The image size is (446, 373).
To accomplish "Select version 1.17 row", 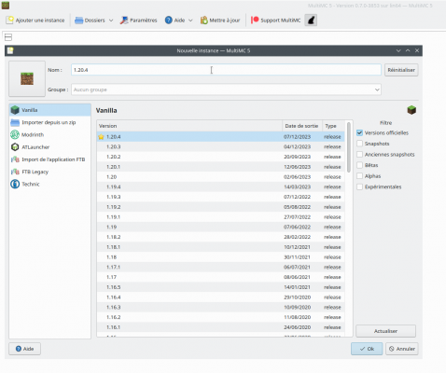I will point(221,277).
